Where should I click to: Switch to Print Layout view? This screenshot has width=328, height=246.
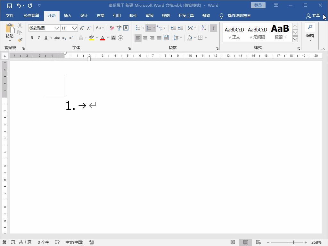pos(246,242)
